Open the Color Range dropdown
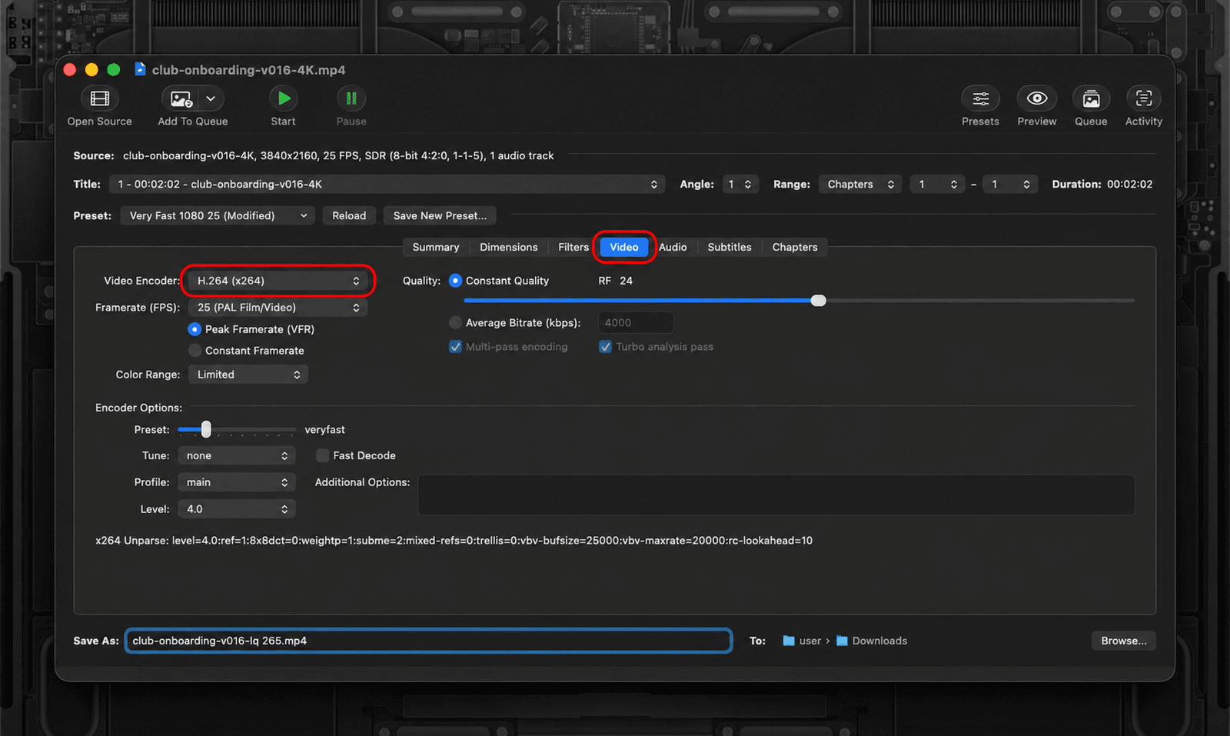 [x=248, y=375]
